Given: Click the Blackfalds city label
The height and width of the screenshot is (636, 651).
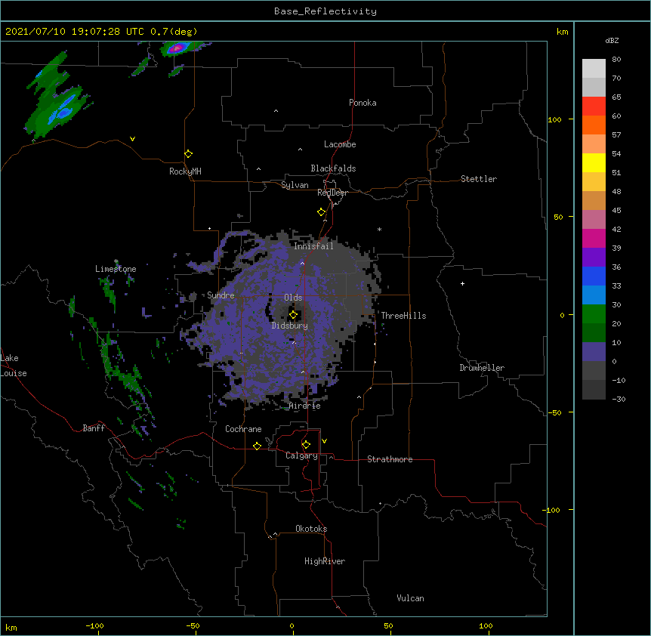Looking at the screenshot, I should coord(333,168).
